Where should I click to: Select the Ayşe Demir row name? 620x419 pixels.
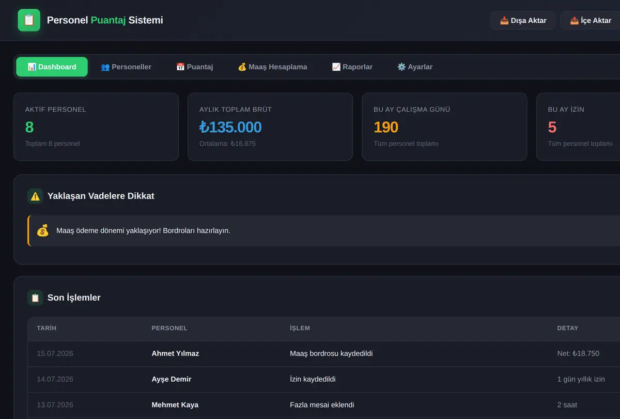click(172, 379)
